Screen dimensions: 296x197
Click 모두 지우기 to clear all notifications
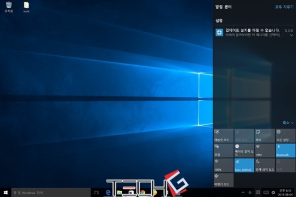pyautogui.click(x=284, y=7)
